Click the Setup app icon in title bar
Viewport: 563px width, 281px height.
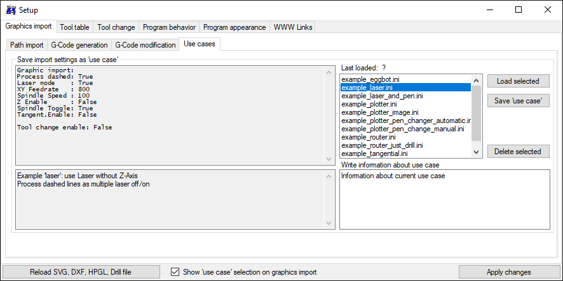(x=11, y=10)
